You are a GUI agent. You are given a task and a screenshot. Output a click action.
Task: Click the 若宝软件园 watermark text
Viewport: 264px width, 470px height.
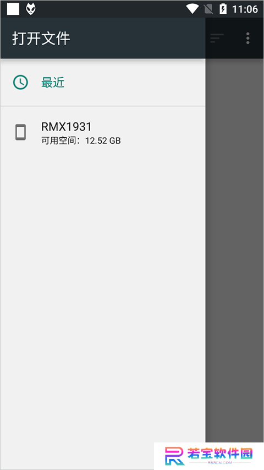[x=220, y=454]
